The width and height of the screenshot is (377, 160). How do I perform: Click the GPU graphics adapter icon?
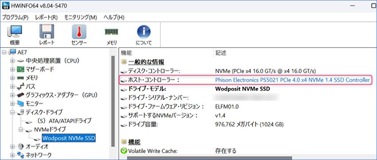coord(20,95)
